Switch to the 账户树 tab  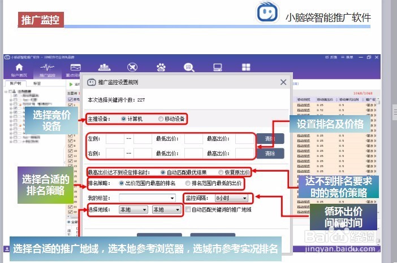tap(15, 84)
